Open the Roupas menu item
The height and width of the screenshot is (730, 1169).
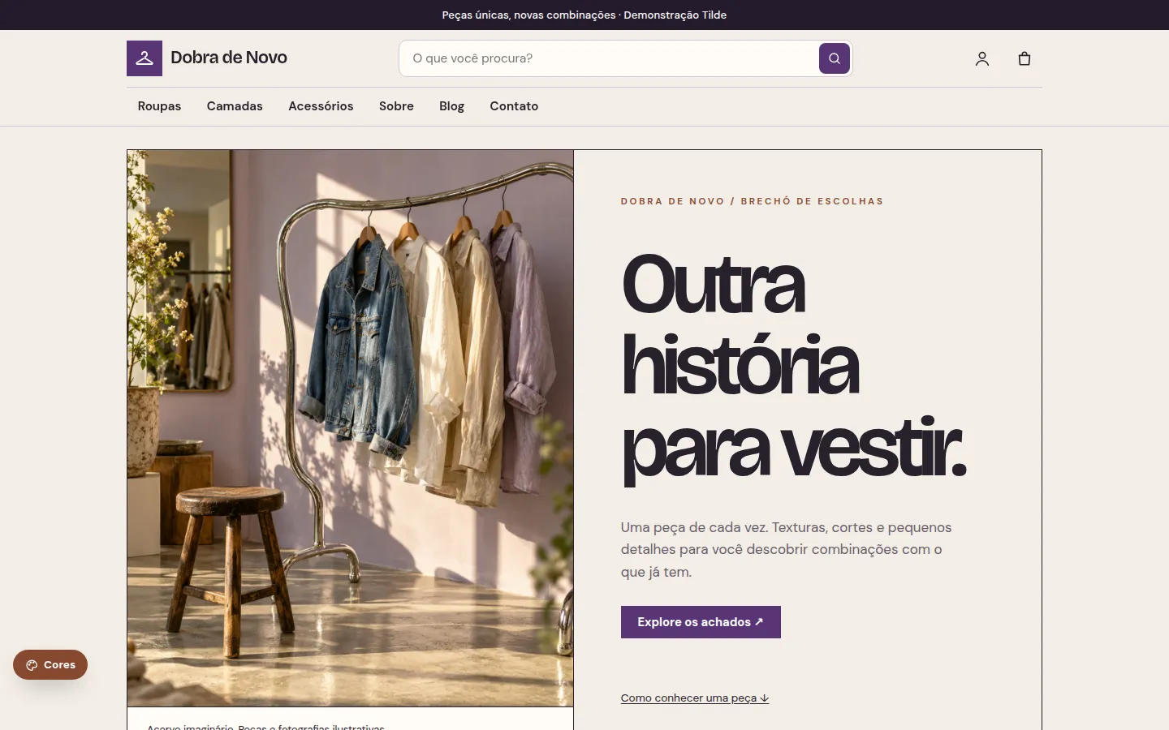[x=159, y=106]
